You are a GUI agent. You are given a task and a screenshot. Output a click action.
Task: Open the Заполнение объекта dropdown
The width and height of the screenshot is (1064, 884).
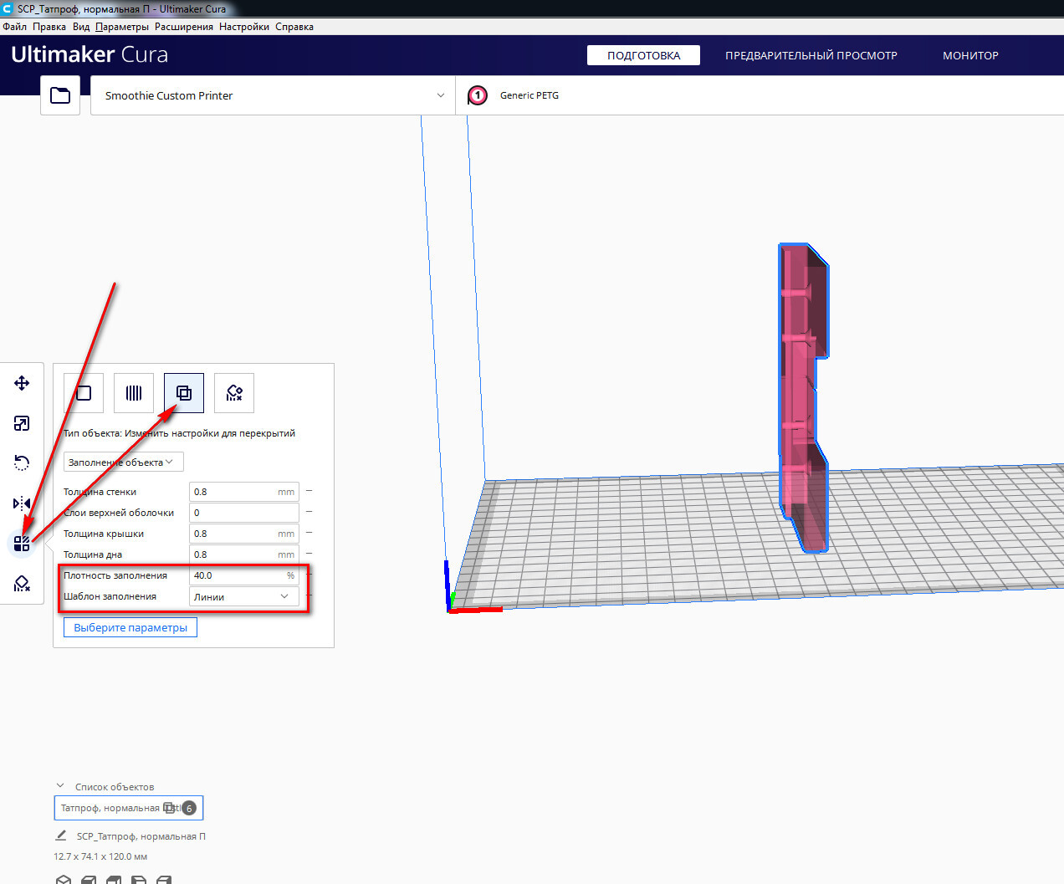click(x=123, y=462)
